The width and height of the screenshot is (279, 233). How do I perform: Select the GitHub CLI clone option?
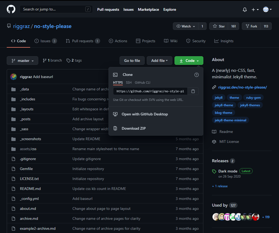coord(142,83)
